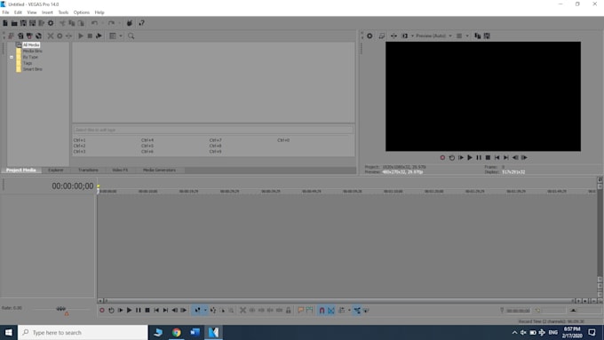Viewport: 604px width, 340px height.
Task: Click the What's This help icon
Action: click(141, 23)
